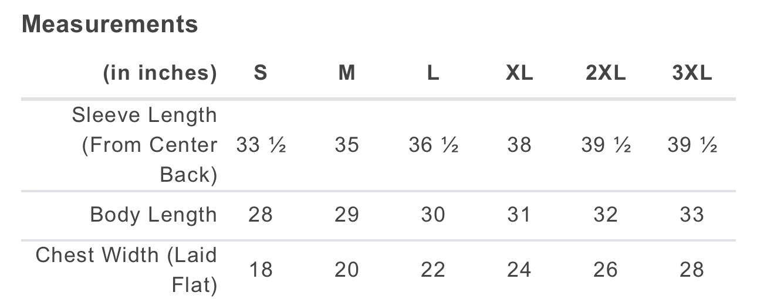Select the 2XL size column header

tap(606, 73)
